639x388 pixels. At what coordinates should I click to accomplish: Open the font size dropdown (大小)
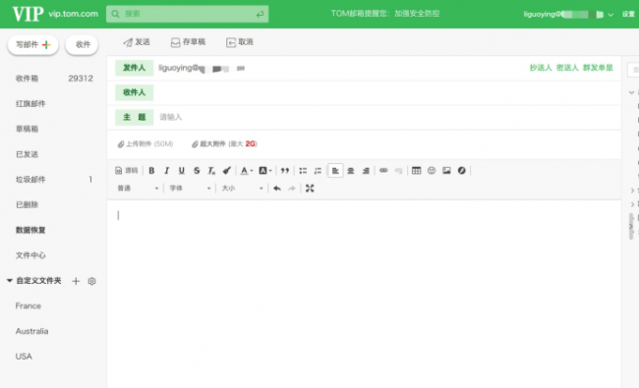coord(242,188)
